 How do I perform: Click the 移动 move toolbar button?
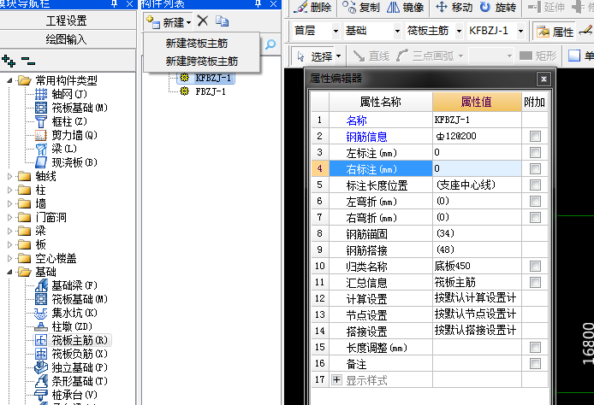coord(454,7)
